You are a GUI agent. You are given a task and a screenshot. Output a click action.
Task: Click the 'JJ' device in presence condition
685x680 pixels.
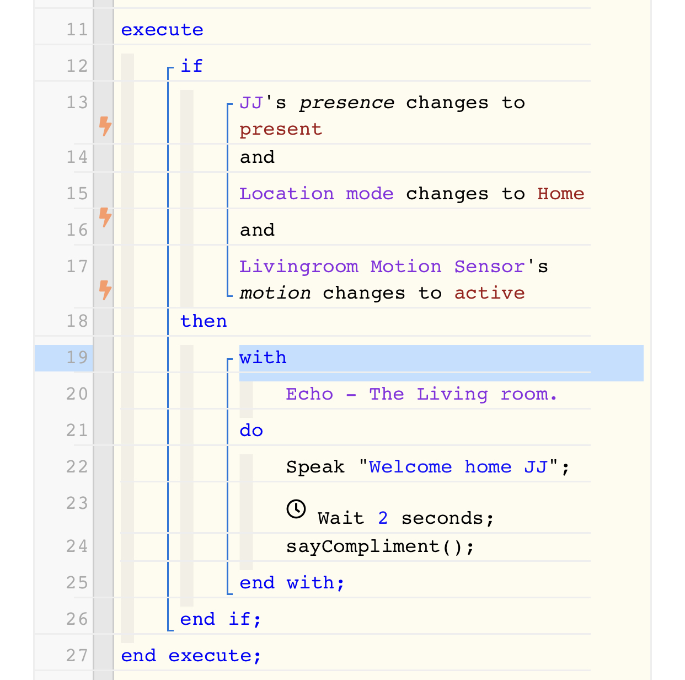point(251,103)
